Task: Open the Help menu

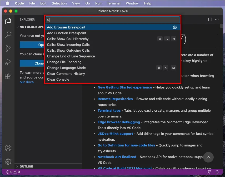Action: [148, 3]
